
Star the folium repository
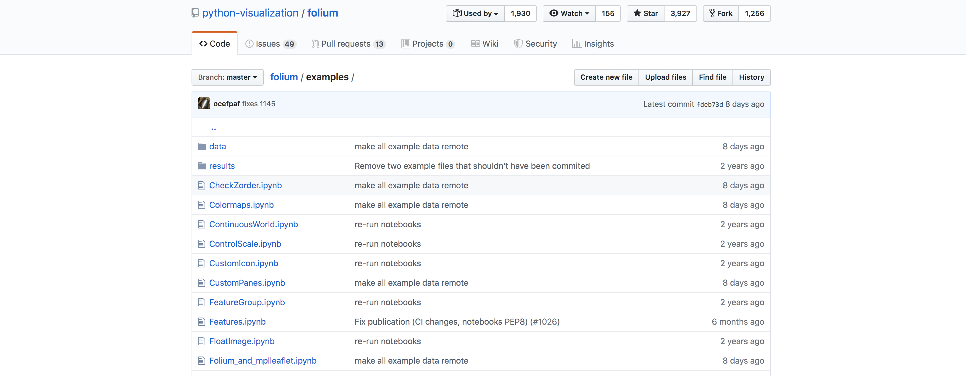pyautogui.click(x=646, y=14)
